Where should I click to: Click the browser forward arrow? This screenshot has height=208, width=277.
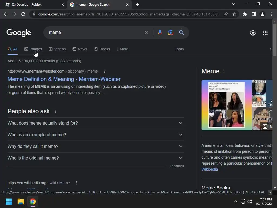(15, 14)
